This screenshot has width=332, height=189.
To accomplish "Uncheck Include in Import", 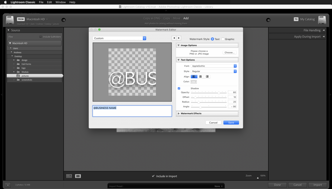I will pyautogui.click(x=153, y=176).
